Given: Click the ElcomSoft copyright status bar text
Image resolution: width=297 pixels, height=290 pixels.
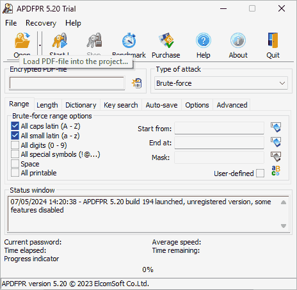Looking at the screenshot, I should [x=76, y=284].
